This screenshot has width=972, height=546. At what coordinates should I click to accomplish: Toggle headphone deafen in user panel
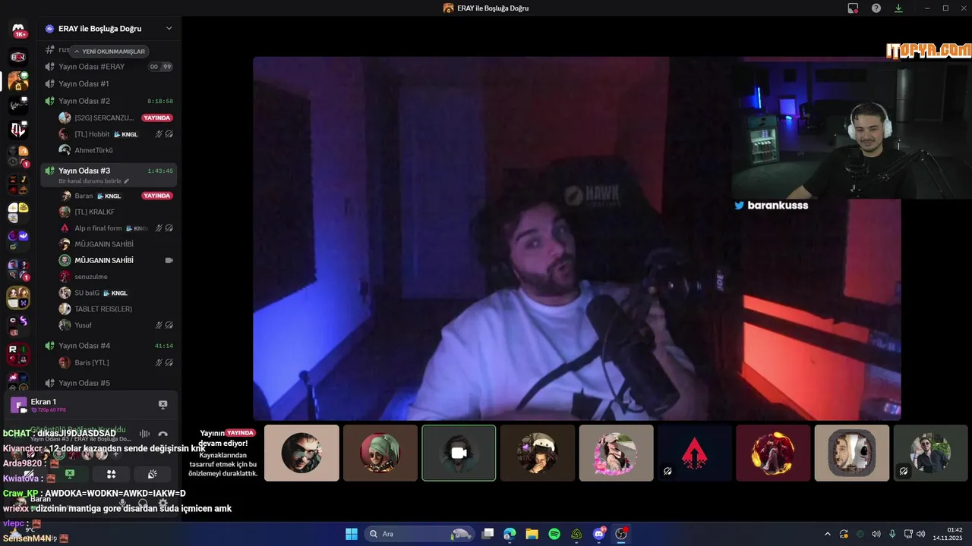click(143, 503)
